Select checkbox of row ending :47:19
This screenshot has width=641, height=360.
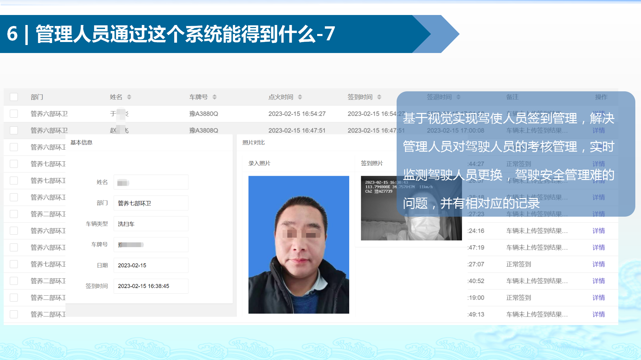[14, 247]
